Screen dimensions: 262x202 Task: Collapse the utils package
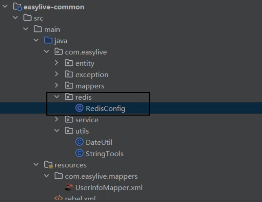57,131
